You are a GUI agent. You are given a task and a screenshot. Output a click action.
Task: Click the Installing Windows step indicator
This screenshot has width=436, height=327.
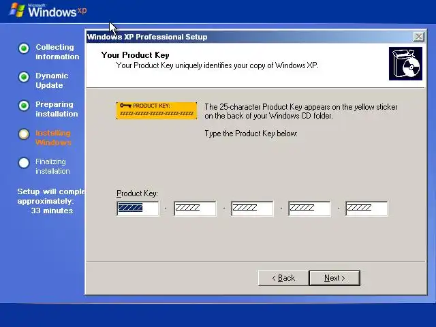point(24,134)
